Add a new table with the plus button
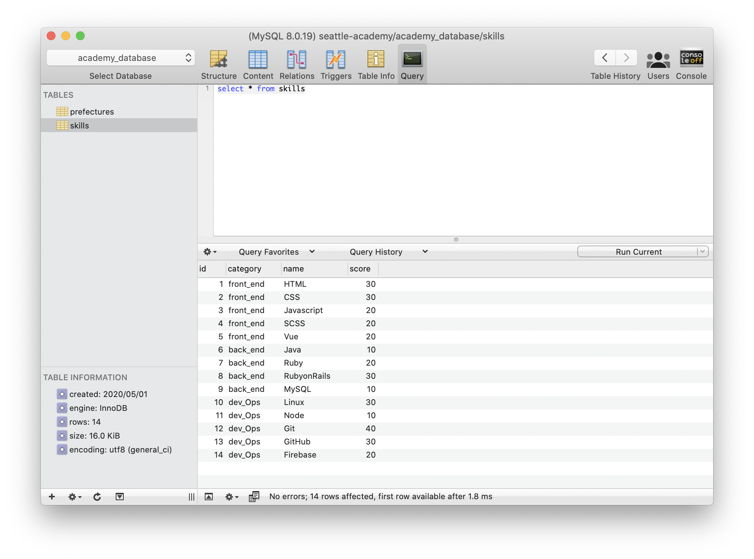 click(x=51, y=497)
